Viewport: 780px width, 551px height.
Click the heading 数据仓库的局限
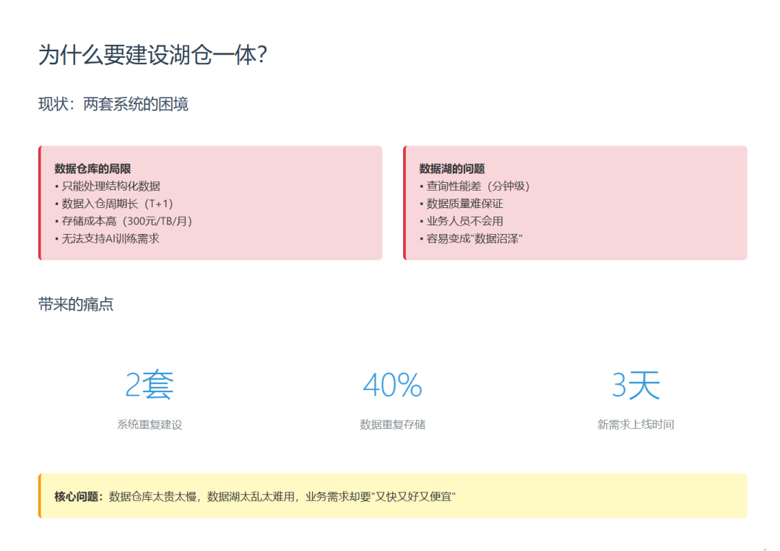[92, 168]
